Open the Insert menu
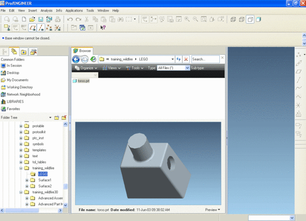Image resolution: width=306 pixels, height=221 pixels. click(x=32, y=10)
